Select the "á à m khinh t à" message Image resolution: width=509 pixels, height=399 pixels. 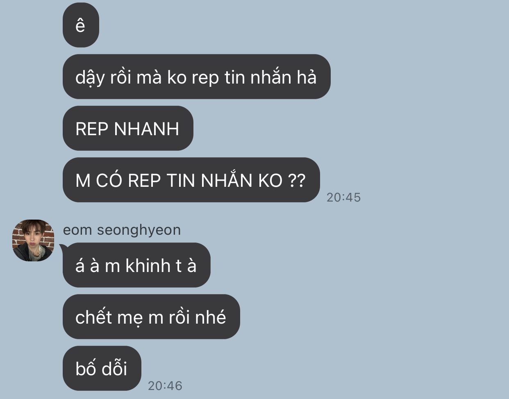(136, 265)
